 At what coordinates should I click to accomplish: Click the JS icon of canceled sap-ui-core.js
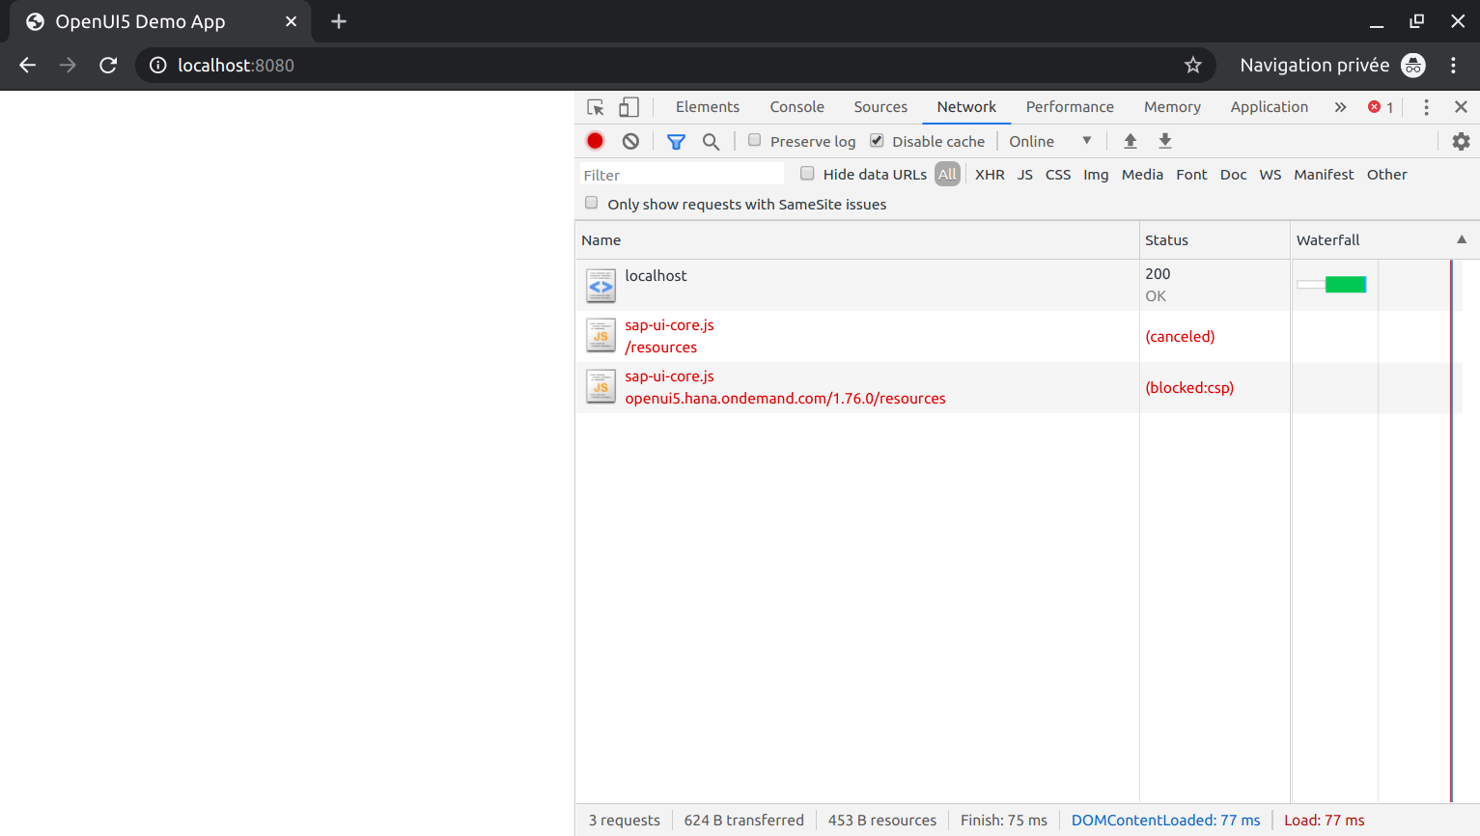coord(600,336)
